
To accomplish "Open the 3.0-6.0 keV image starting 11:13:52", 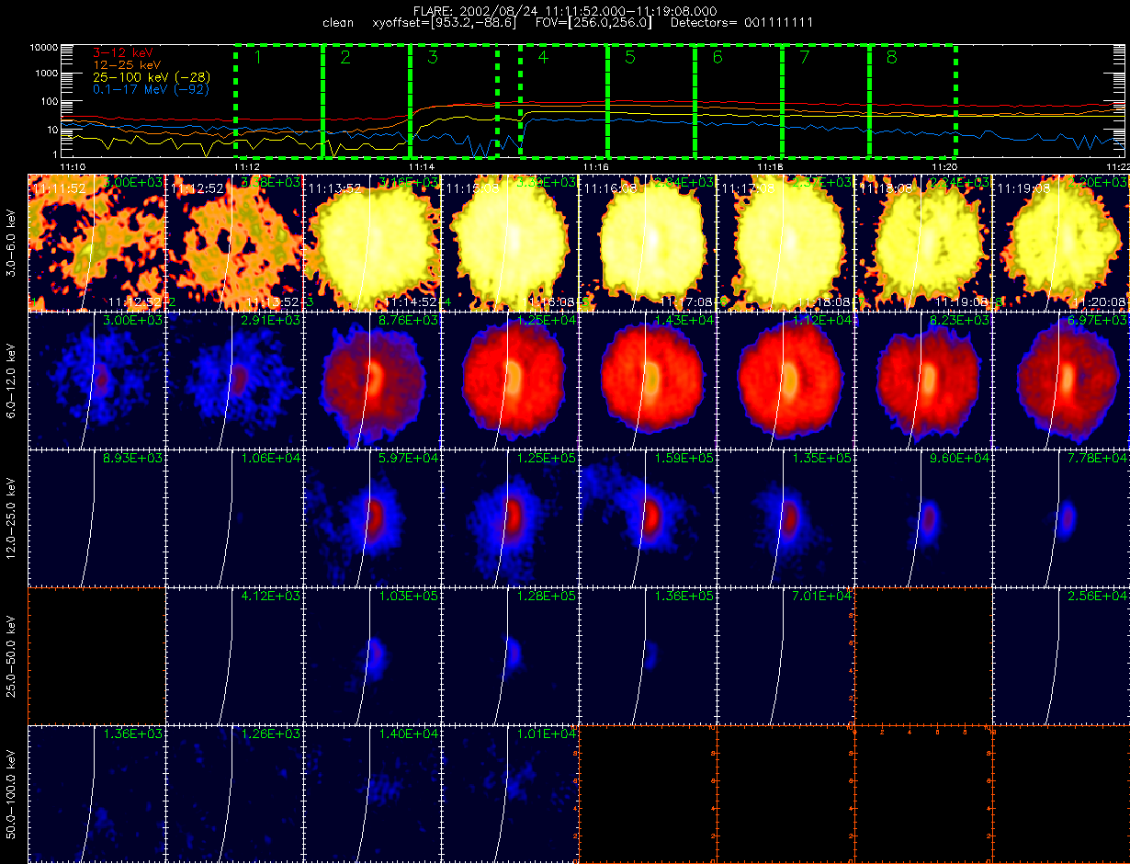I will pos(373,242).
